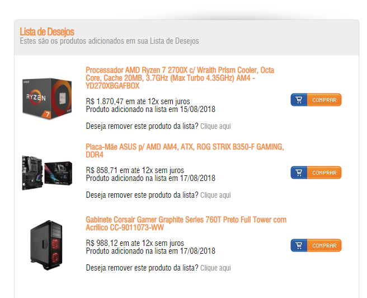This screenshot has height=298, width=367.
Task: Click the Lista de Desejos heading
Action: (x=47, y=31)
